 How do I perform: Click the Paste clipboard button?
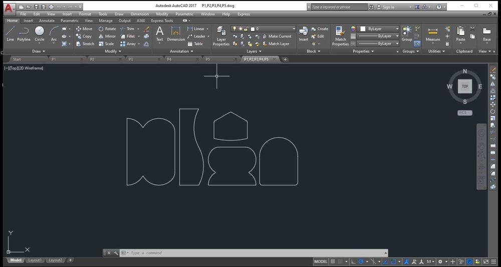pyautogui.click(x=460, y=34)
